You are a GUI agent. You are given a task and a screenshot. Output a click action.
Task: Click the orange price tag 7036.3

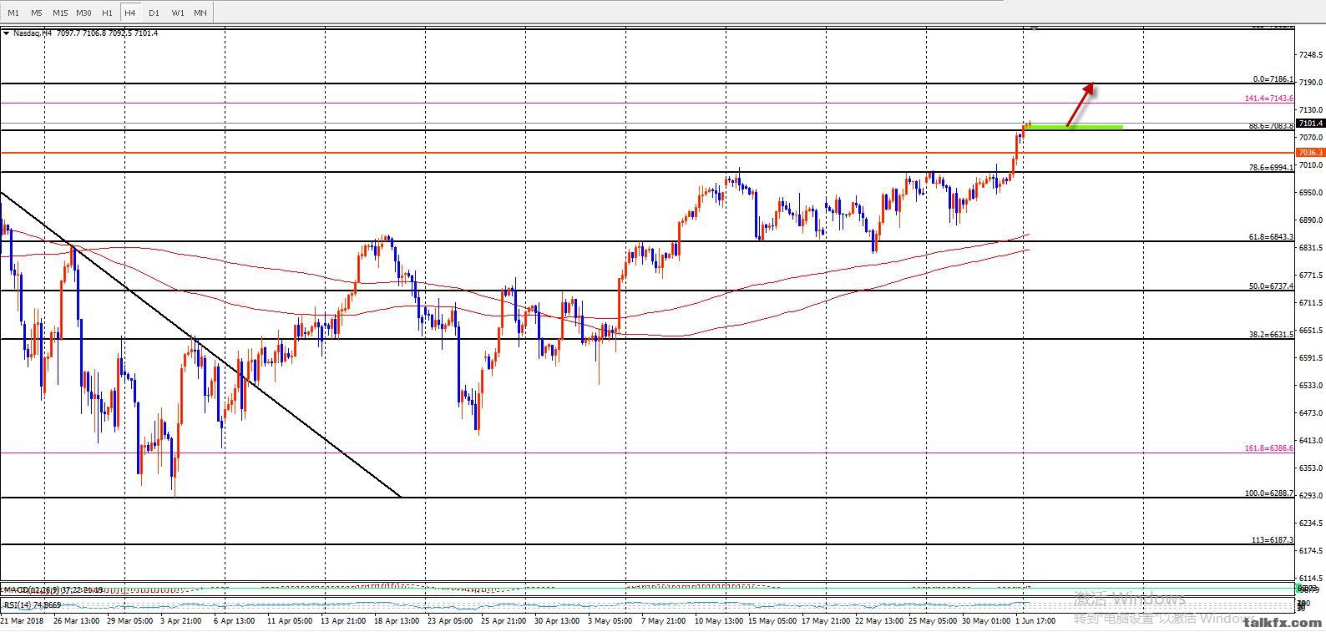pos(1310,153)
